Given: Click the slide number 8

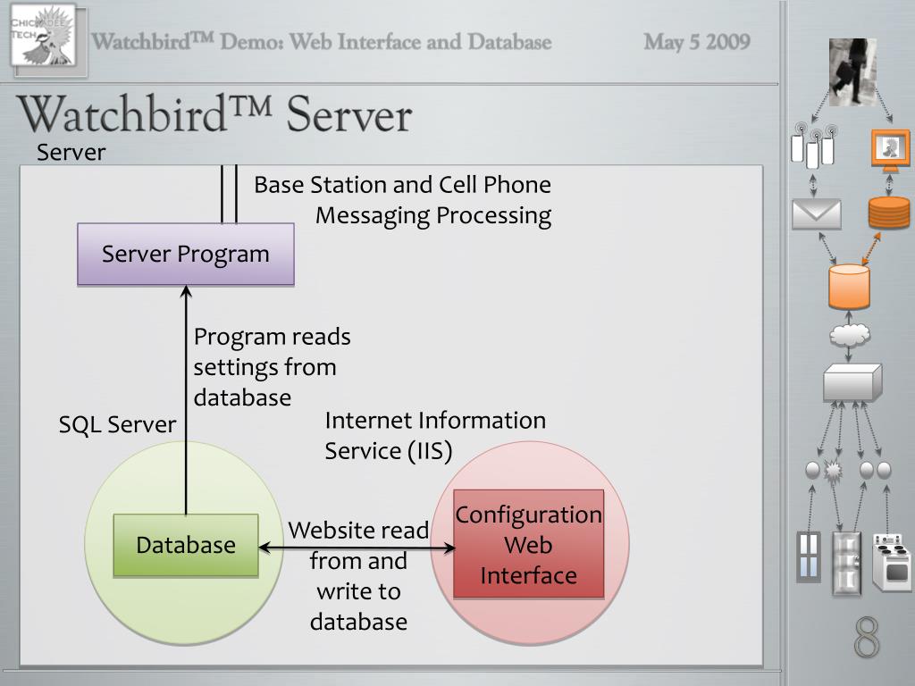Looking at the screenshot, I should click(867, 637).
